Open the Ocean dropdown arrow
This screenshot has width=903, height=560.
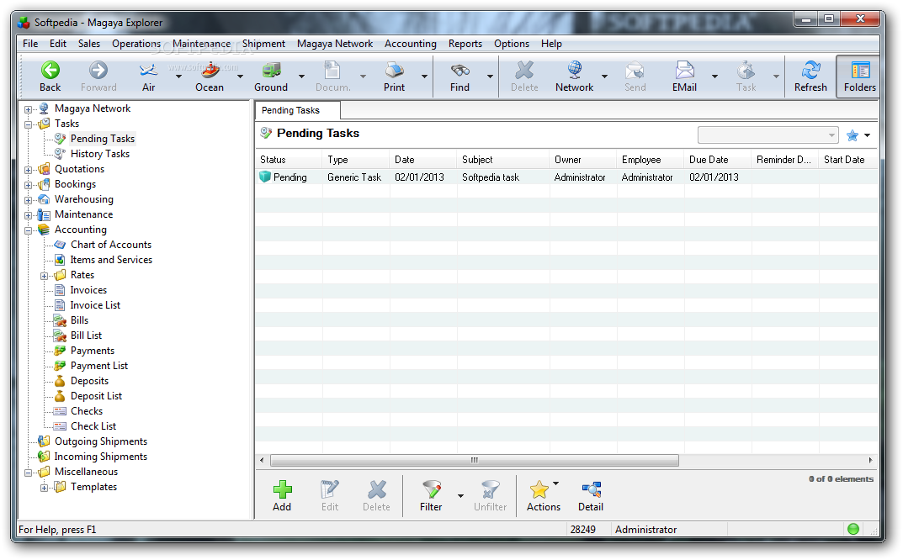(240, 77)
